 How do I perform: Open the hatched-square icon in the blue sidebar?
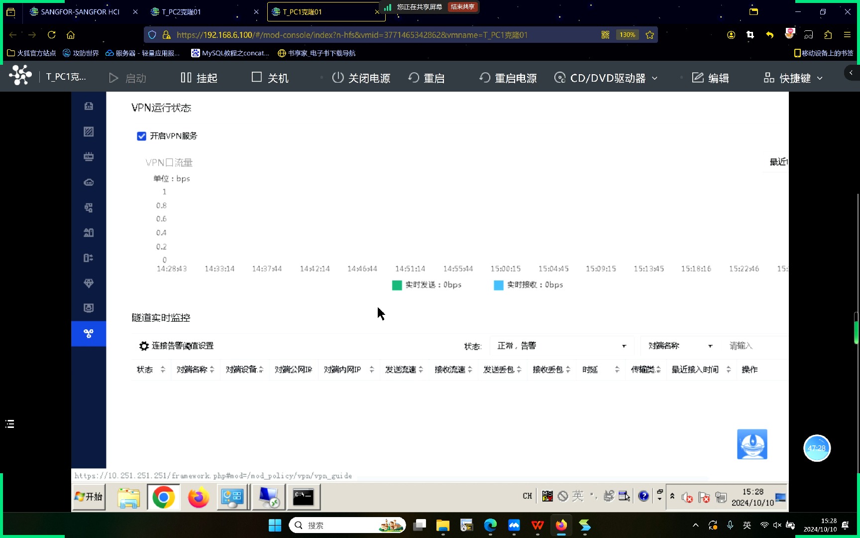tap(89, 132)
